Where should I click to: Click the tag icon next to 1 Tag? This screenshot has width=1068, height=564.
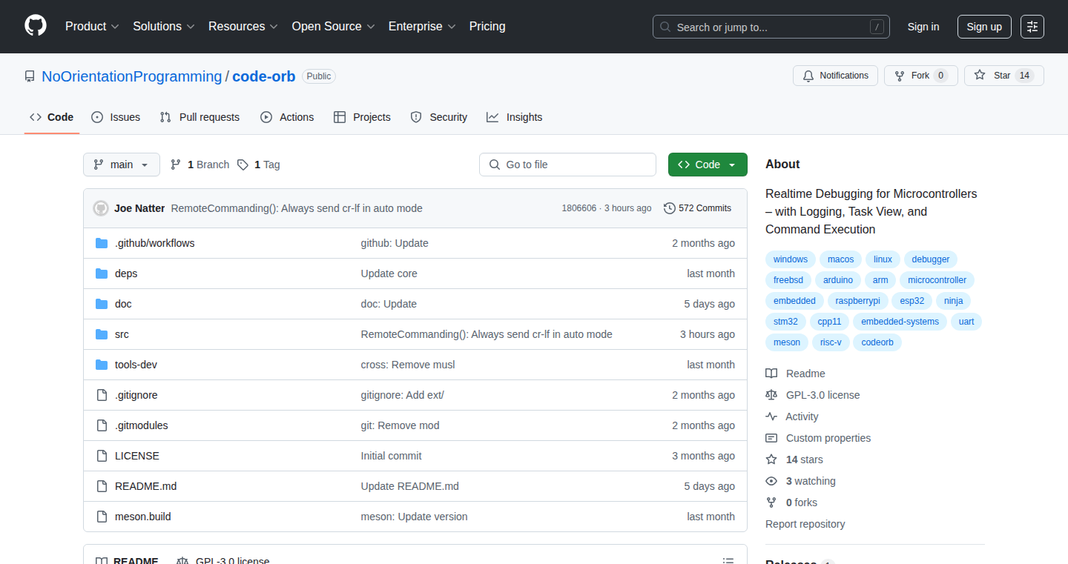243,165
